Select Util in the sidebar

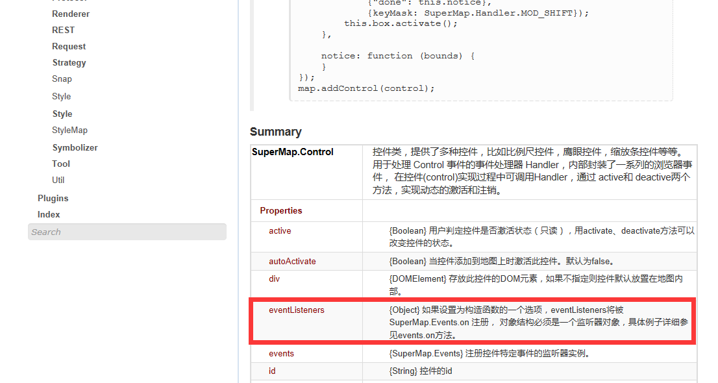[x=58, y=180]
